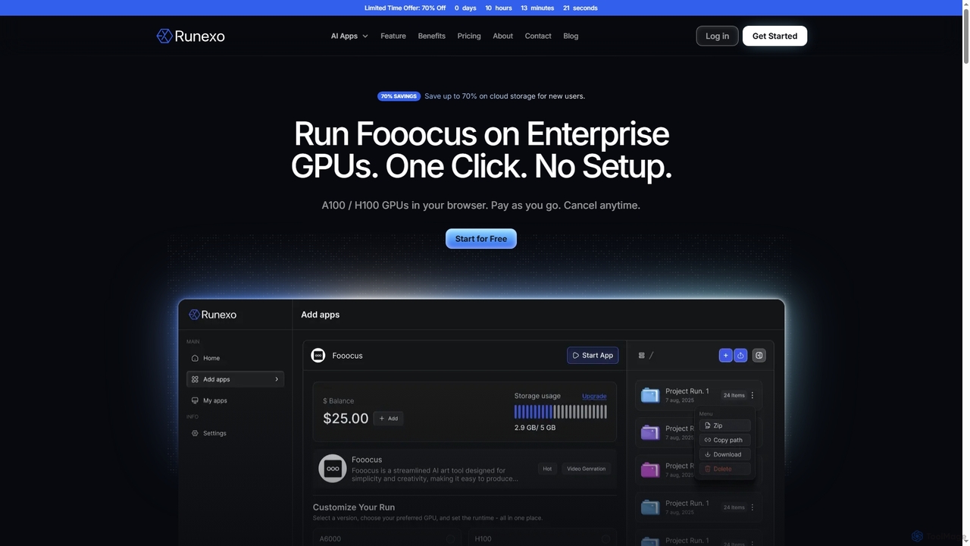Select the H100 GPU radio option

[x=605, y=539]
